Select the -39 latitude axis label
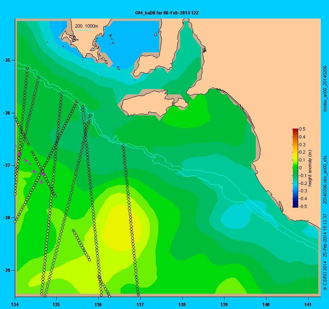This screenshot has height=309, width=329. [x=7, y=270]
